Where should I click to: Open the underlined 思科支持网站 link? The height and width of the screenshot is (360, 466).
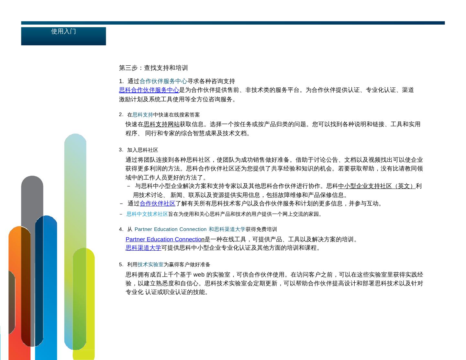point(161,124)
